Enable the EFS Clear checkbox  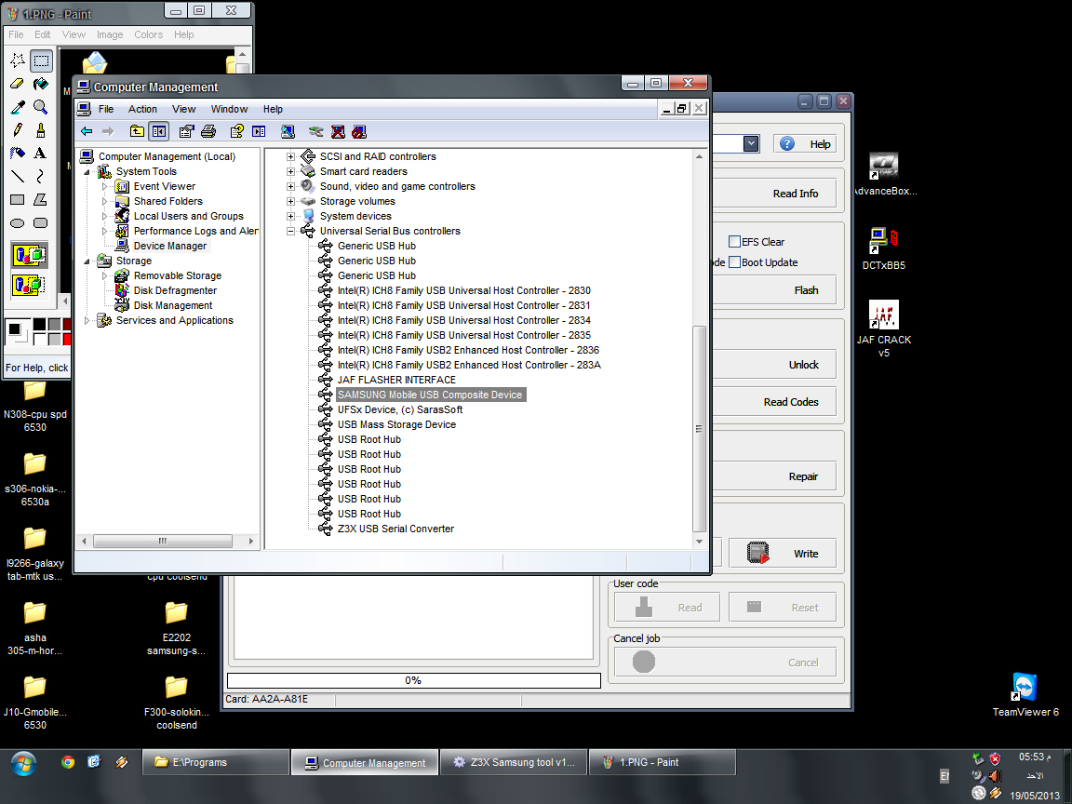pos(735,241)
